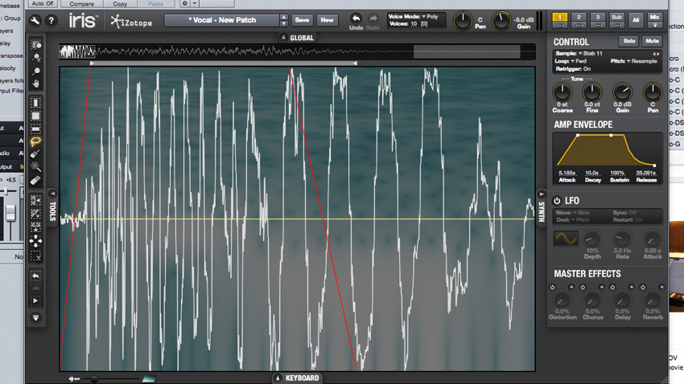
Task: Click the waveform overview strip at top
Action: click(x=297, y=51)
